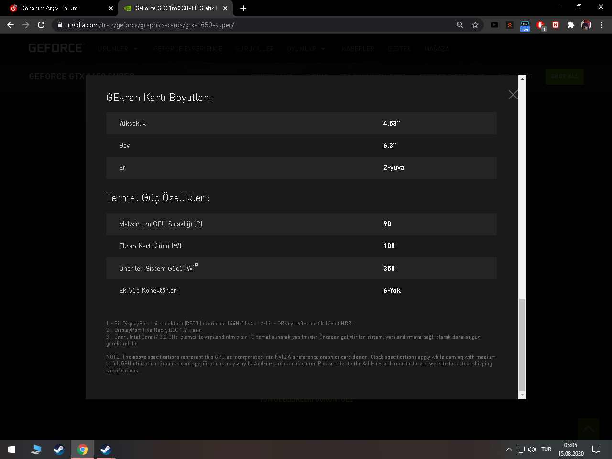The image size is (612, 459).
Task: Open the Steam icon right of Chrome
Action: click(106, 449)
